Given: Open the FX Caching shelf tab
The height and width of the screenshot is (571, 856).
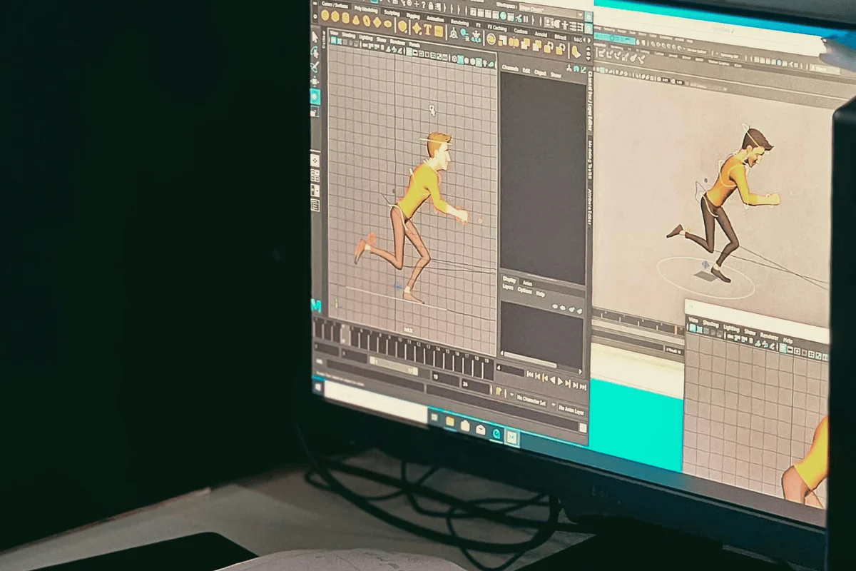Looking at the screenshot, I should point(497,28).
